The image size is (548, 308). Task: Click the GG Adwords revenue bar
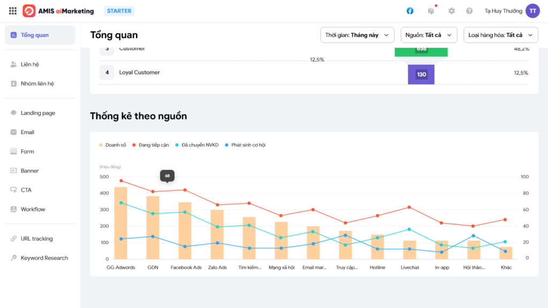[x=121, y=222]
